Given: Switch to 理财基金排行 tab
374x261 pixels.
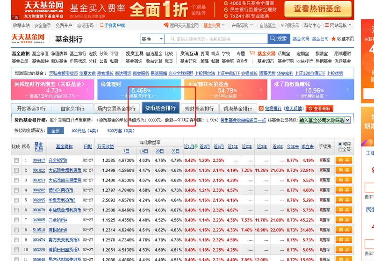Looking at the screenshot, I should tap(199, 109).
